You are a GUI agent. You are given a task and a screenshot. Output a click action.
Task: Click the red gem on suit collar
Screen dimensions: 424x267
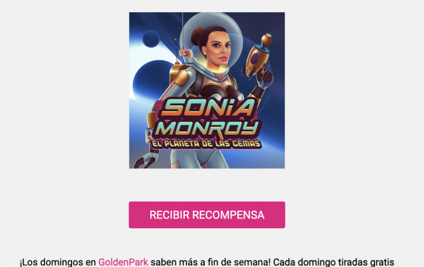click(x=220, y=77)
